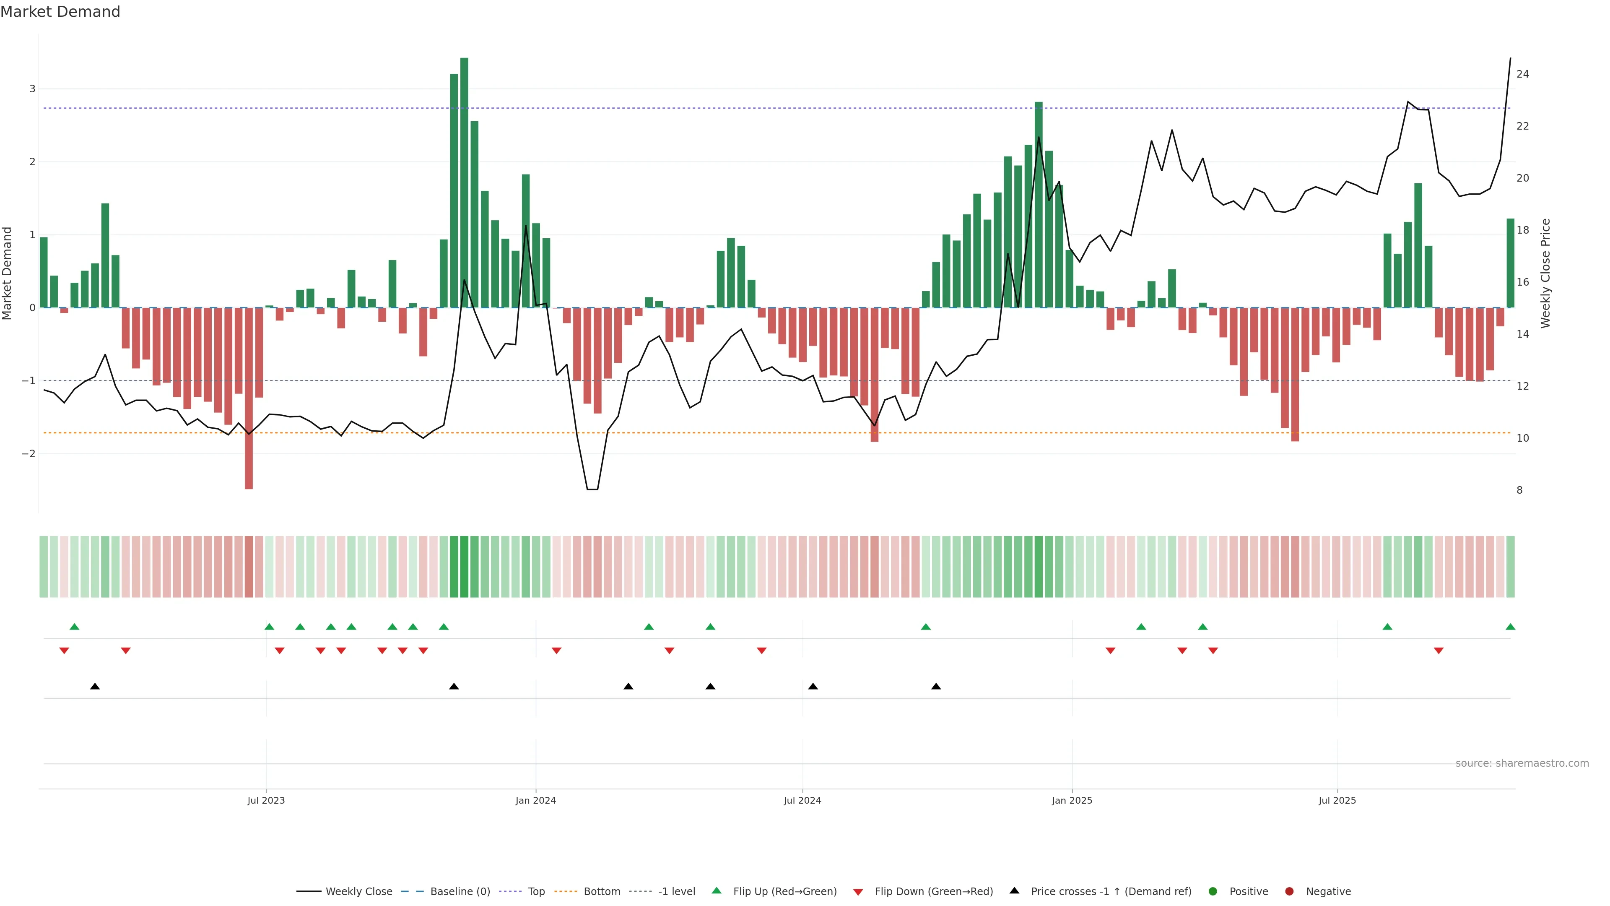Click green Positive circle legend icon
The height and width of the screenshot is (906, 1610).
pos(1213,892)
